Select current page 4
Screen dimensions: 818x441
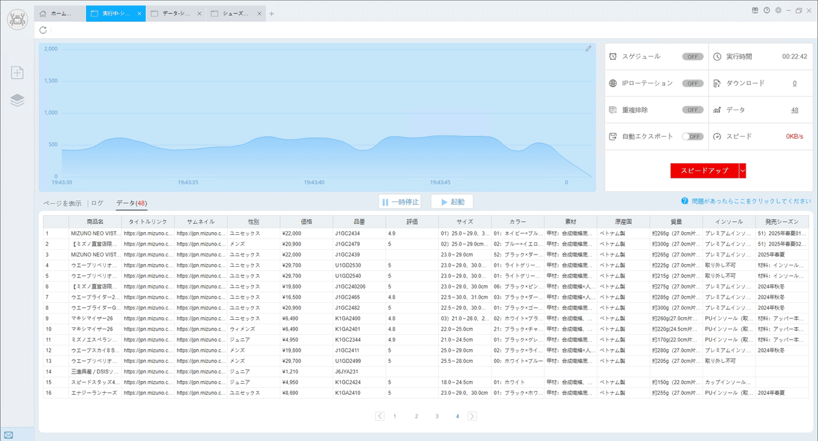click(457, 416)
